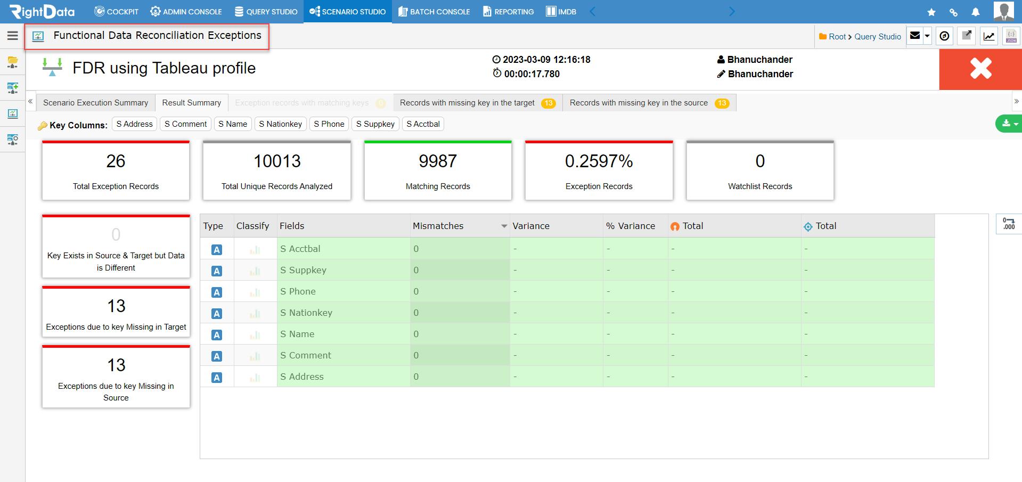Open the Admin Console menu
This screenshot has height=482, width=1022.
tap(186, 12)
